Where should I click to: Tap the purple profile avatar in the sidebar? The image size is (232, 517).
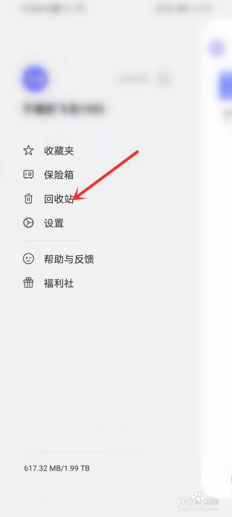pos(35,79)
